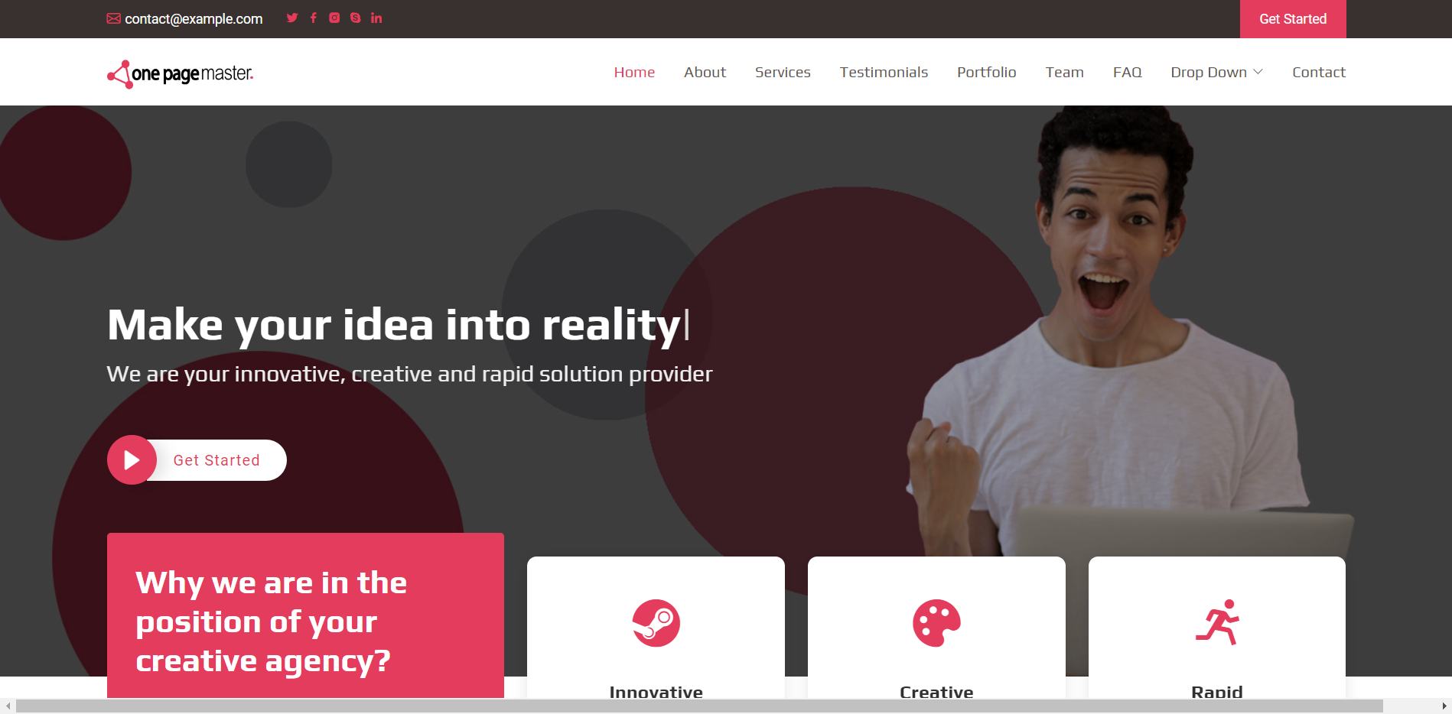Open the Services nav item
The image size is (1452, 714).
(x=783, y=72)
